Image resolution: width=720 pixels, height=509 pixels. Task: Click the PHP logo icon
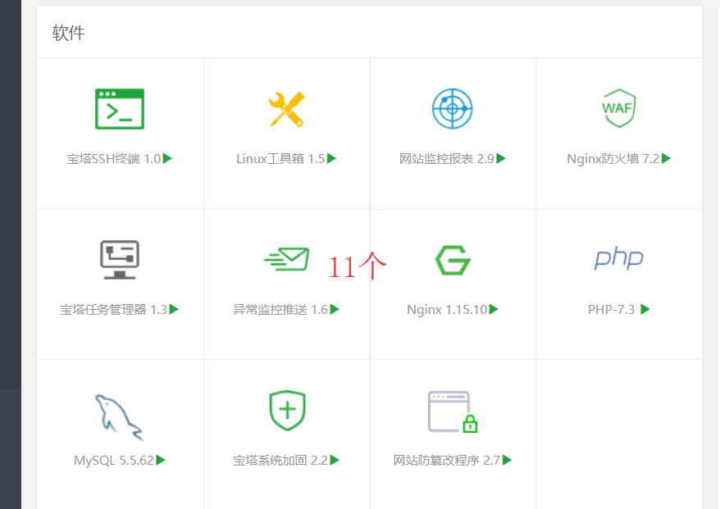(618, 258)
